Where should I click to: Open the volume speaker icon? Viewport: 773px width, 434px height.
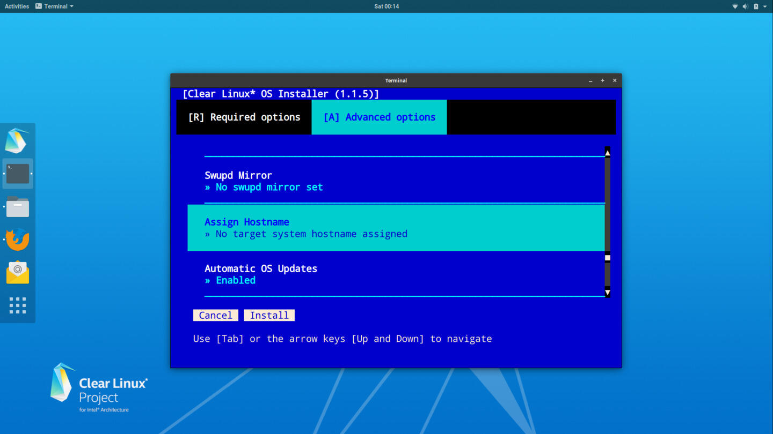tap(745, 6)
